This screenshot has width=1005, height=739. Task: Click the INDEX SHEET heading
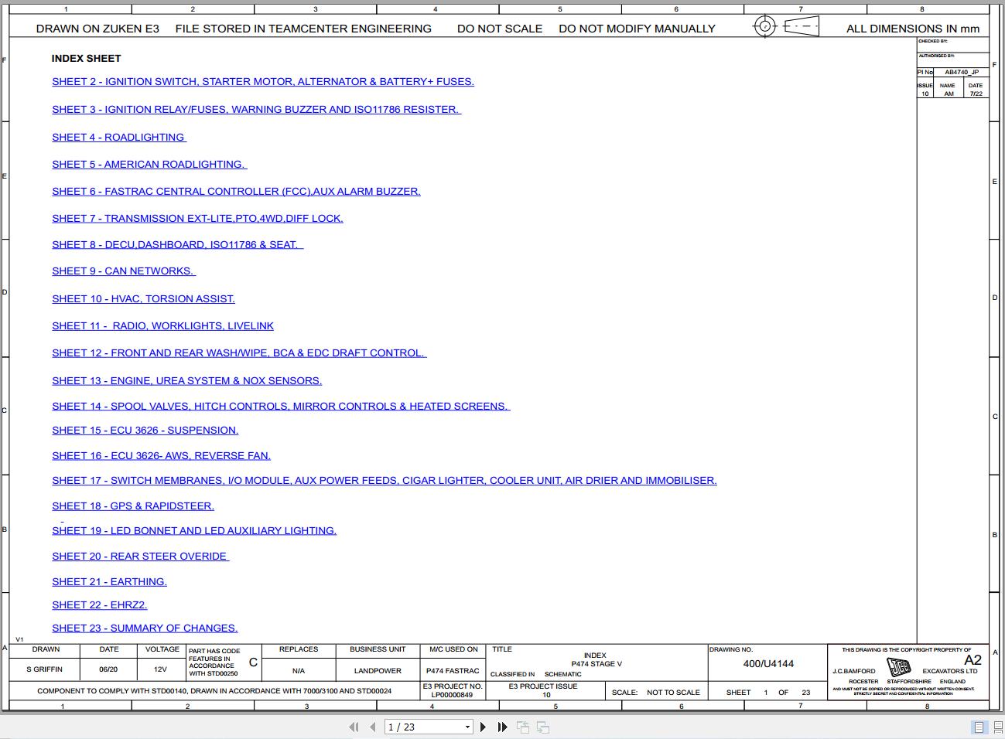[x=87, y=59]
